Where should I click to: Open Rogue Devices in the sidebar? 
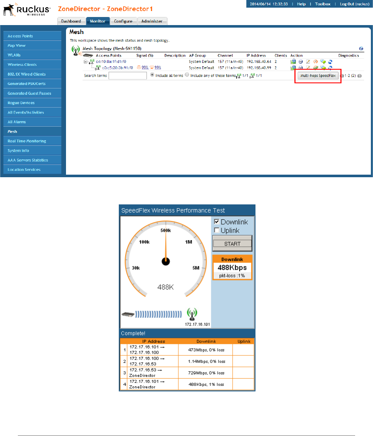[32, 103]
